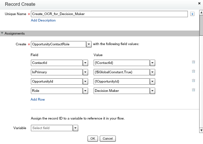Open the ContactId field dropdown arrow

pos(85,63)
